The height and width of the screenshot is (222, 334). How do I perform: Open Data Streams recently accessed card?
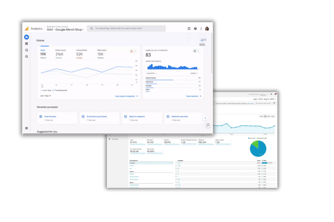tap(57, 118)
